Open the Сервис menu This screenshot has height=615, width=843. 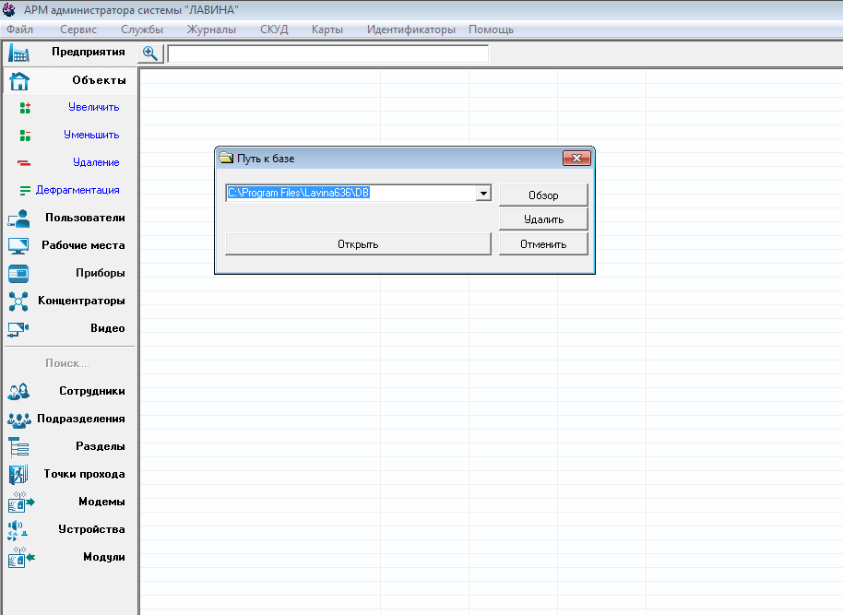coord(78,30)
